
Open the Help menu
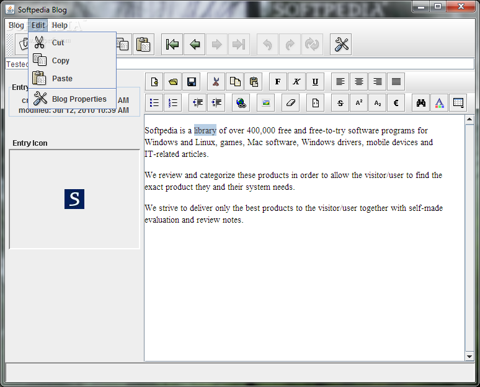click(x=60, y=25)
